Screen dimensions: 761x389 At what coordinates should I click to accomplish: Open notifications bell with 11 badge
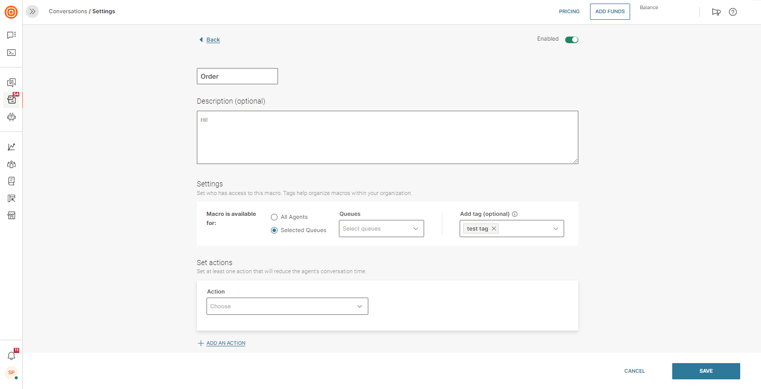[11, 355]
